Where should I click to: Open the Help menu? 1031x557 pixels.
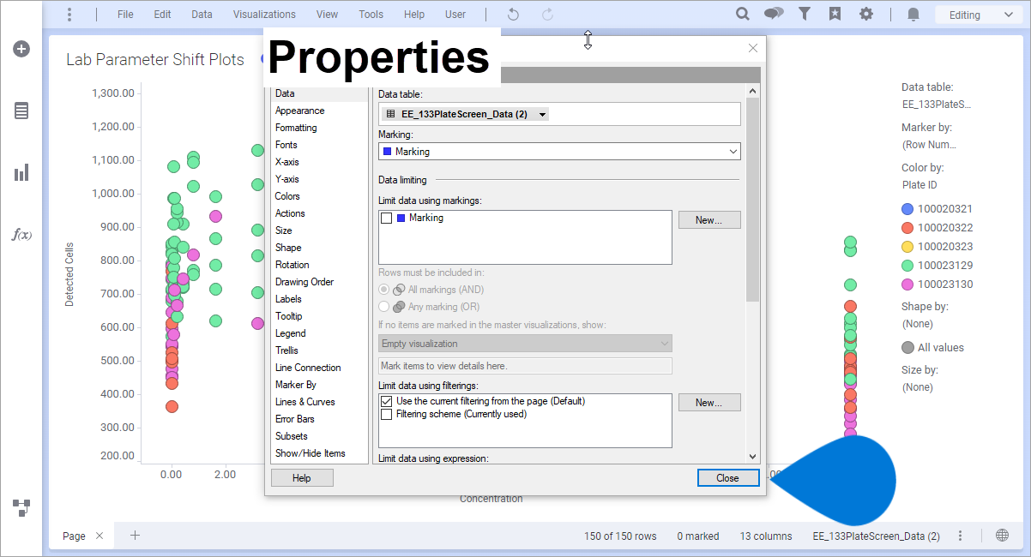coord(414,15)
